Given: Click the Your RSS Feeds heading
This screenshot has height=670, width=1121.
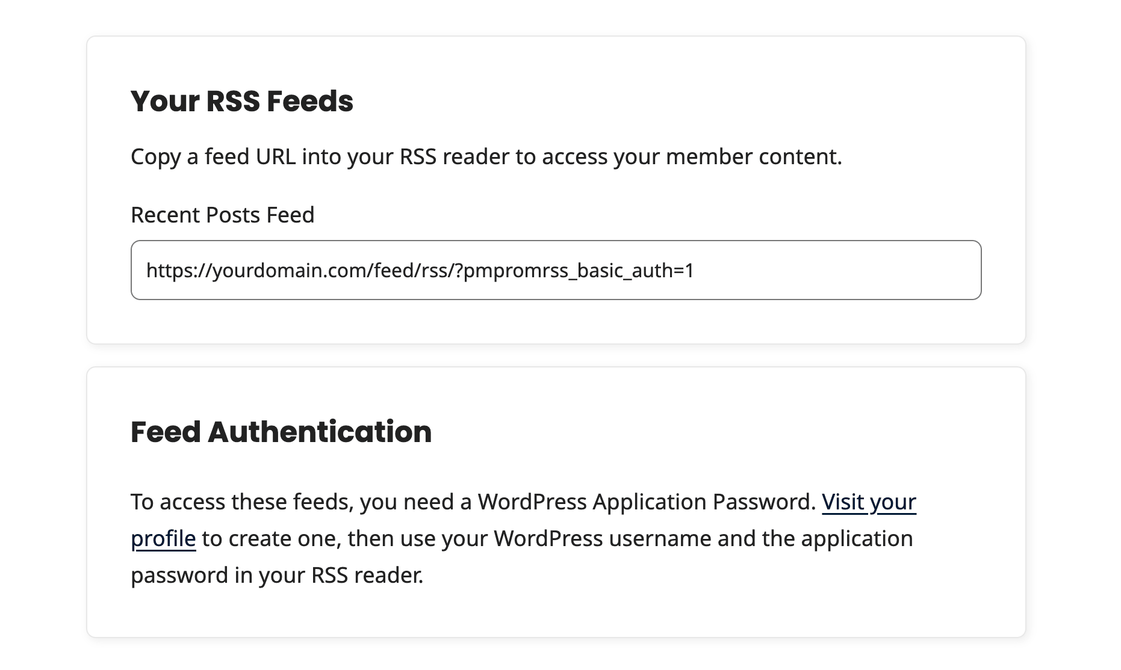Looking at the screenshot, I should tap(243, 100).
